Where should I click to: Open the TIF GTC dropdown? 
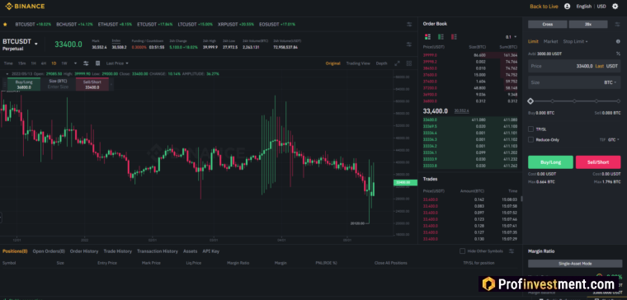(x=614, y=140)
